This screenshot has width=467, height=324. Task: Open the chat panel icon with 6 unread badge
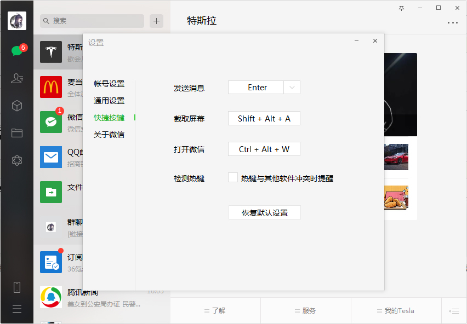click(x=16, y=49)
